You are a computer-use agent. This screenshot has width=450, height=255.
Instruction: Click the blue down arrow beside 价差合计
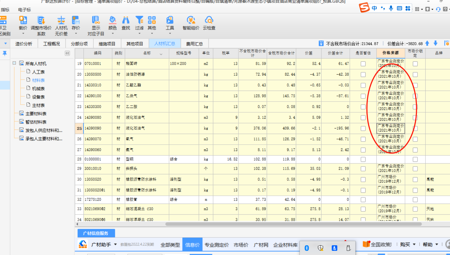tap(436, 43)
